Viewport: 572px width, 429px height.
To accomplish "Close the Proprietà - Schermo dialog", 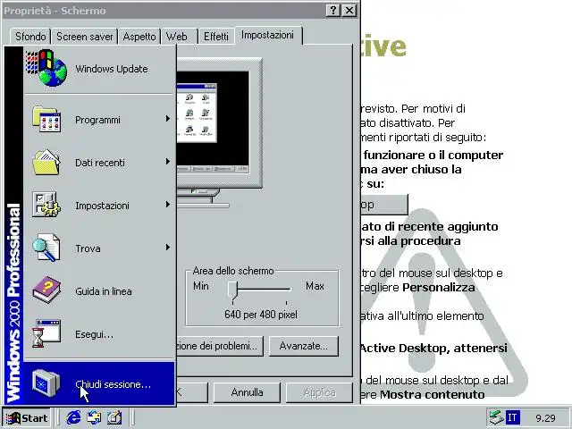I will click(349, 10).
